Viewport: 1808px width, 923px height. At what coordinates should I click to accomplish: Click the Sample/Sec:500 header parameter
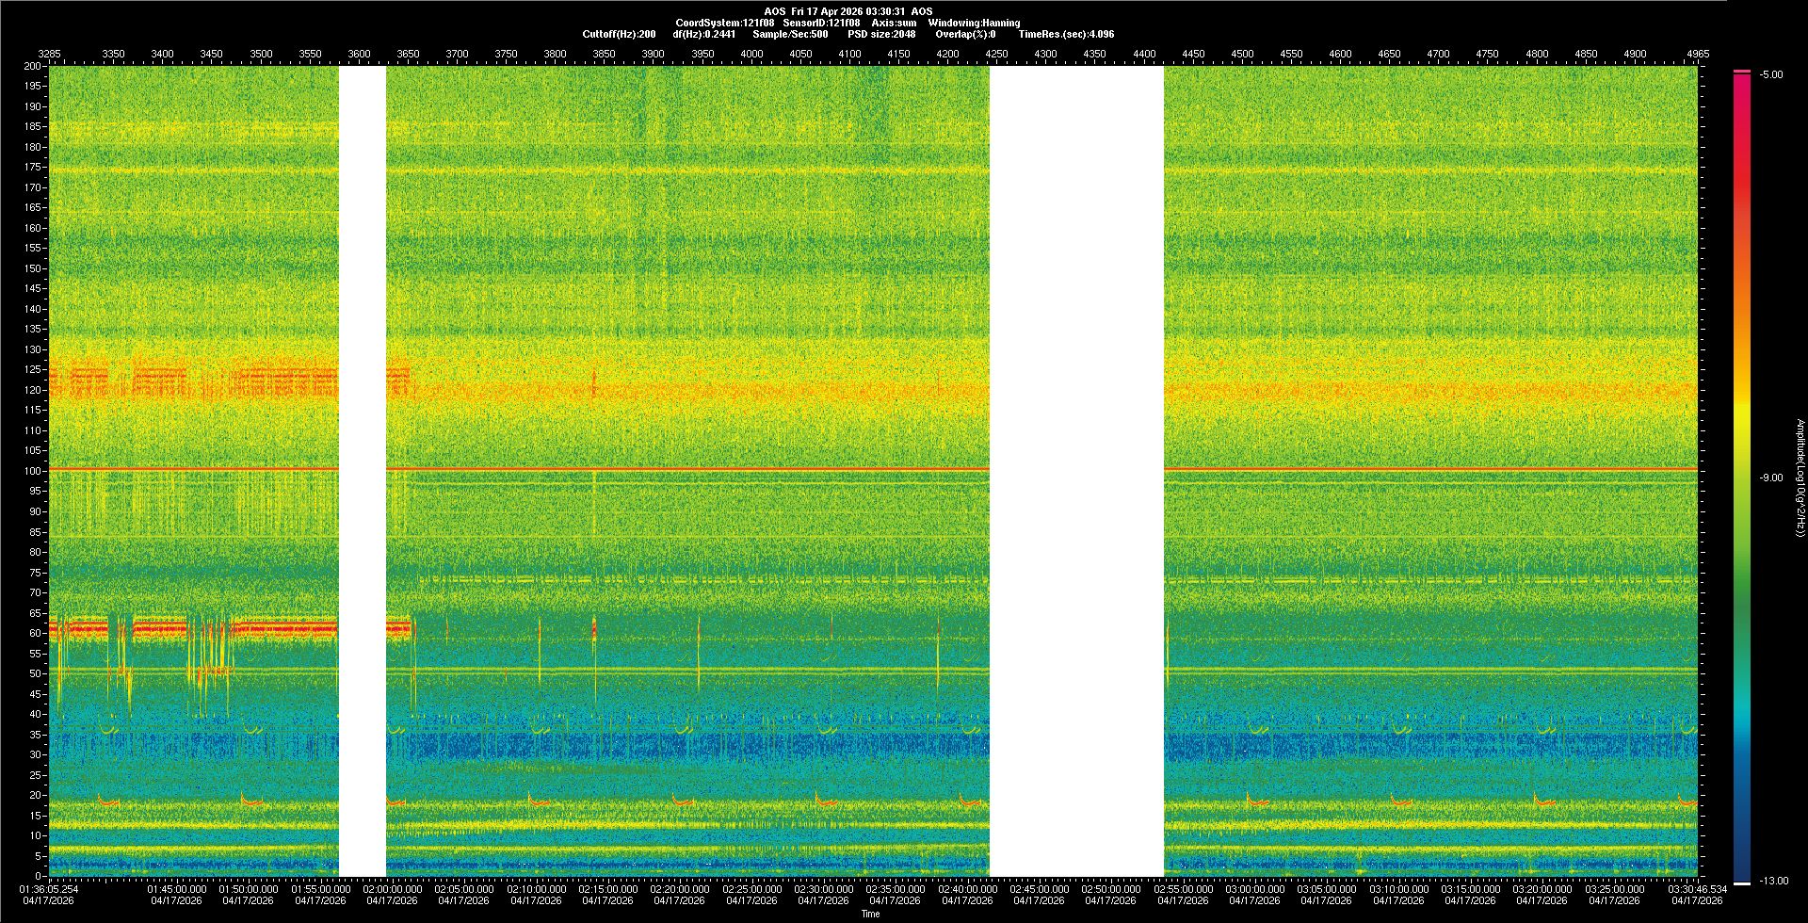(x=790, y=34)
